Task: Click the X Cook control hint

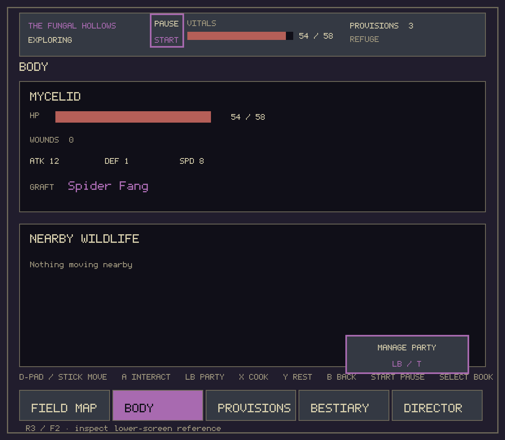Action: tap(254, 377)
